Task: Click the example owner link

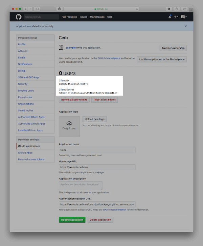Action: [71, 48]
